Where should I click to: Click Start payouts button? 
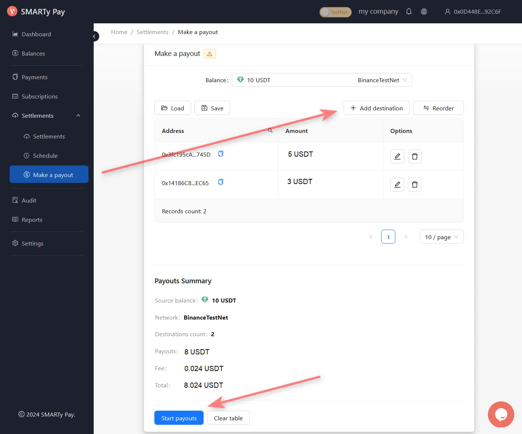(x=179, y=418)
